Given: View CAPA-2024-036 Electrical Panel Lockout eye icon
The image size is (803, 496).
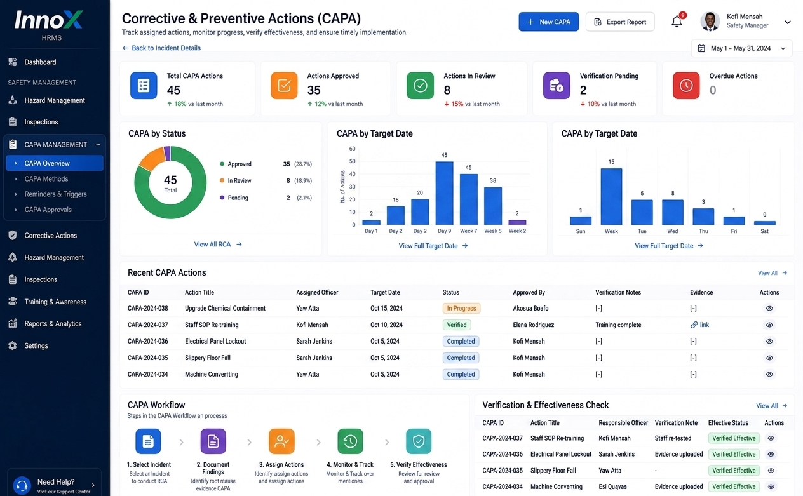Looking at the screenshot, I should (x=769, y=342).
